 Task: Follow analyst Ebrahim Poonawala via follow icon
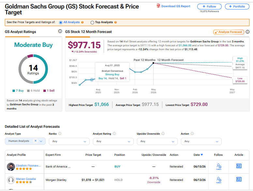[x=219, y=167]
